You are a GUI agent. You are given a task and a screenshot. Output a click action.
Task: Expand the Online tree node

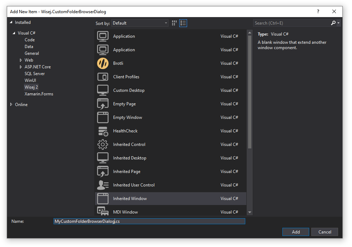click(11, 104)
